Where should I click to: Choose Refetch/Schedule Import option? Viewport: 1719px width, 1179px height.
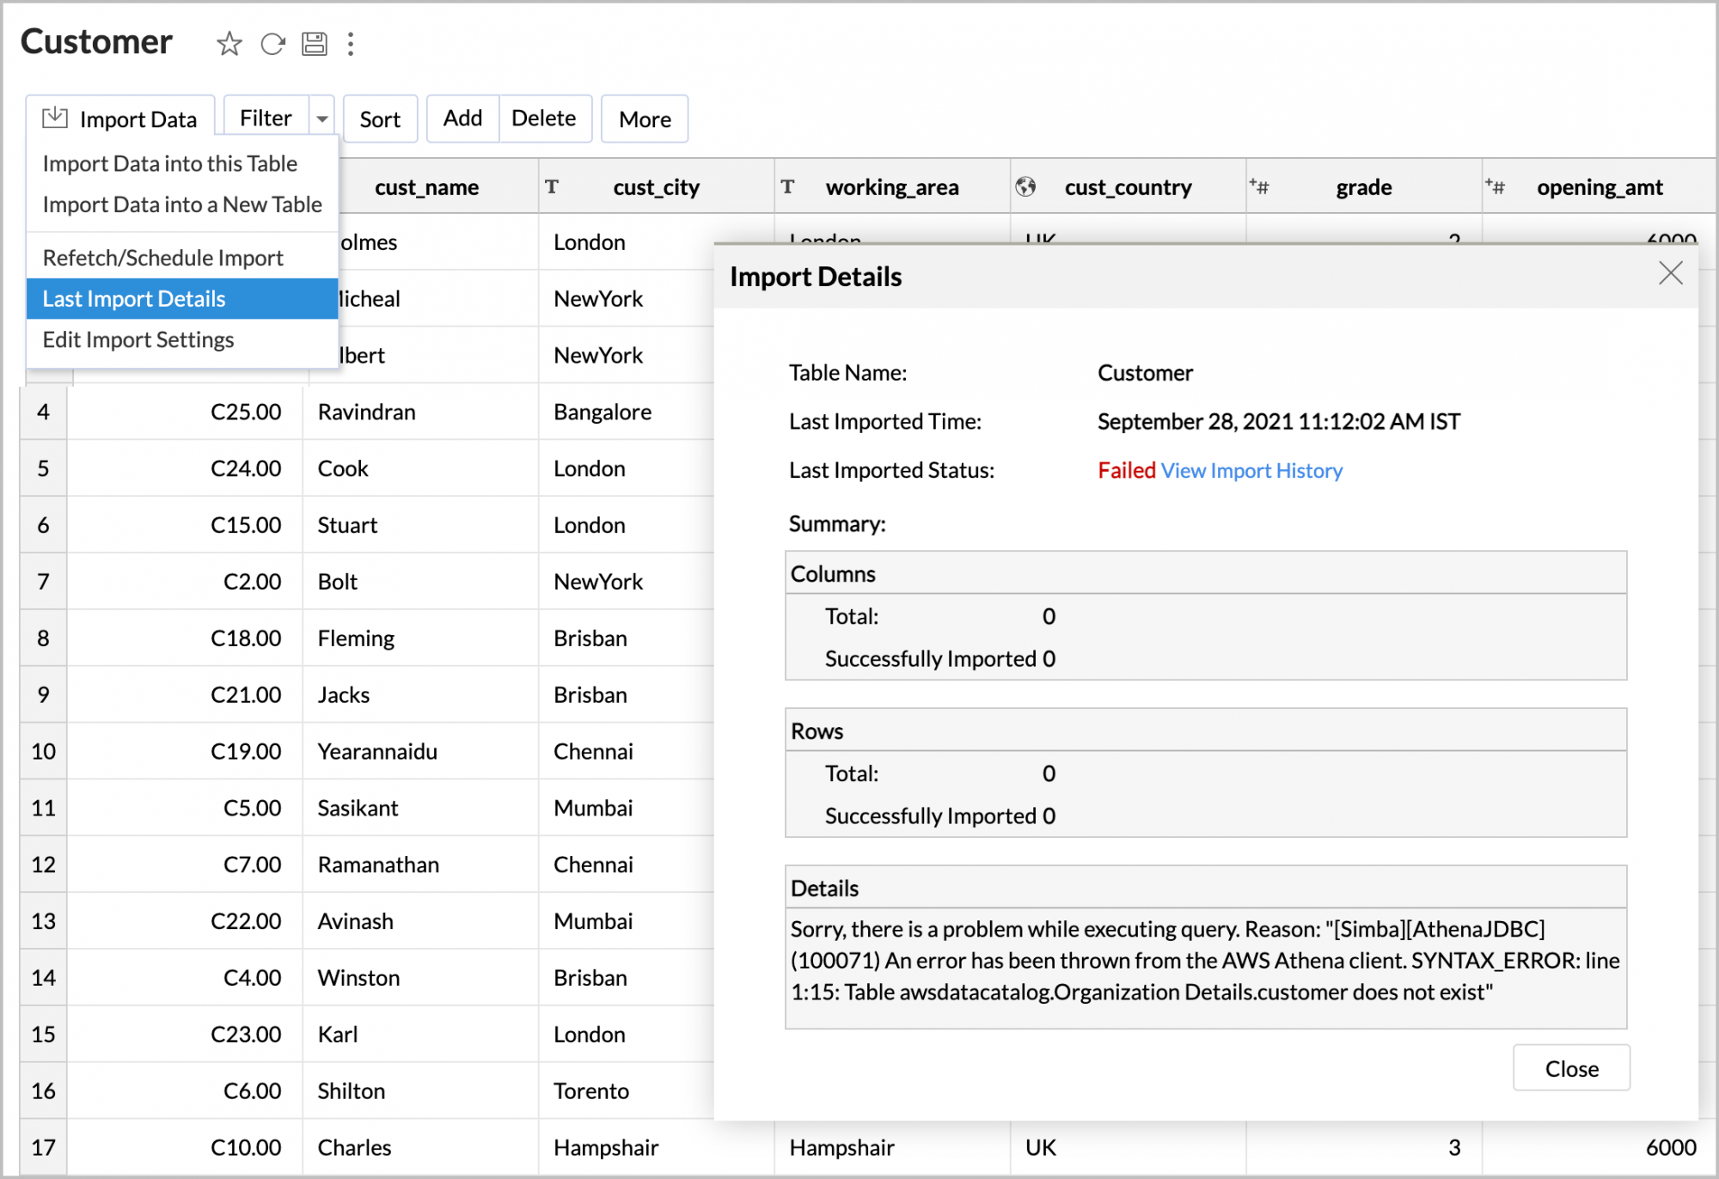pos(162,258)
